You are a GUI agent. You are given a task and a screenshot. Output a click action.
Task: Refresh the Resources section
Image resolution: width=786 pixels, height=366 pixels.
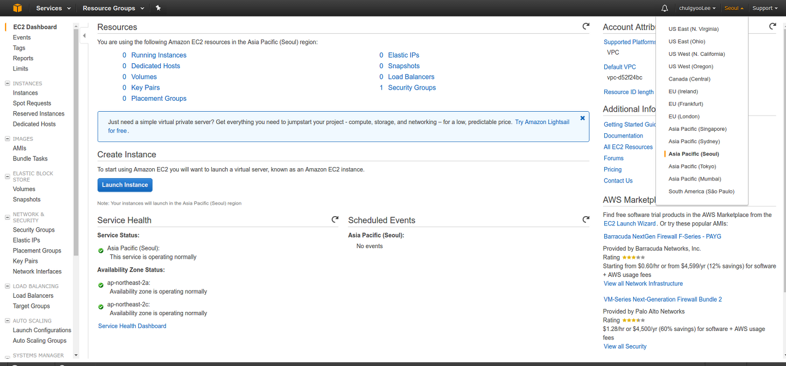coord(586,26)
